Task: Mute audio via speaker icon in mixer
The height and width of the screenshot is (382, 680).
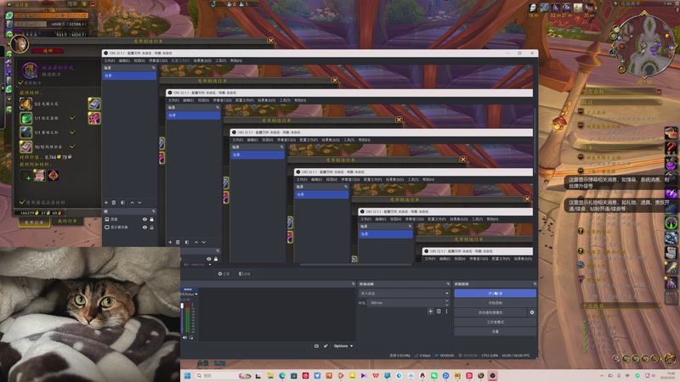Action: (x=184, y=337)
